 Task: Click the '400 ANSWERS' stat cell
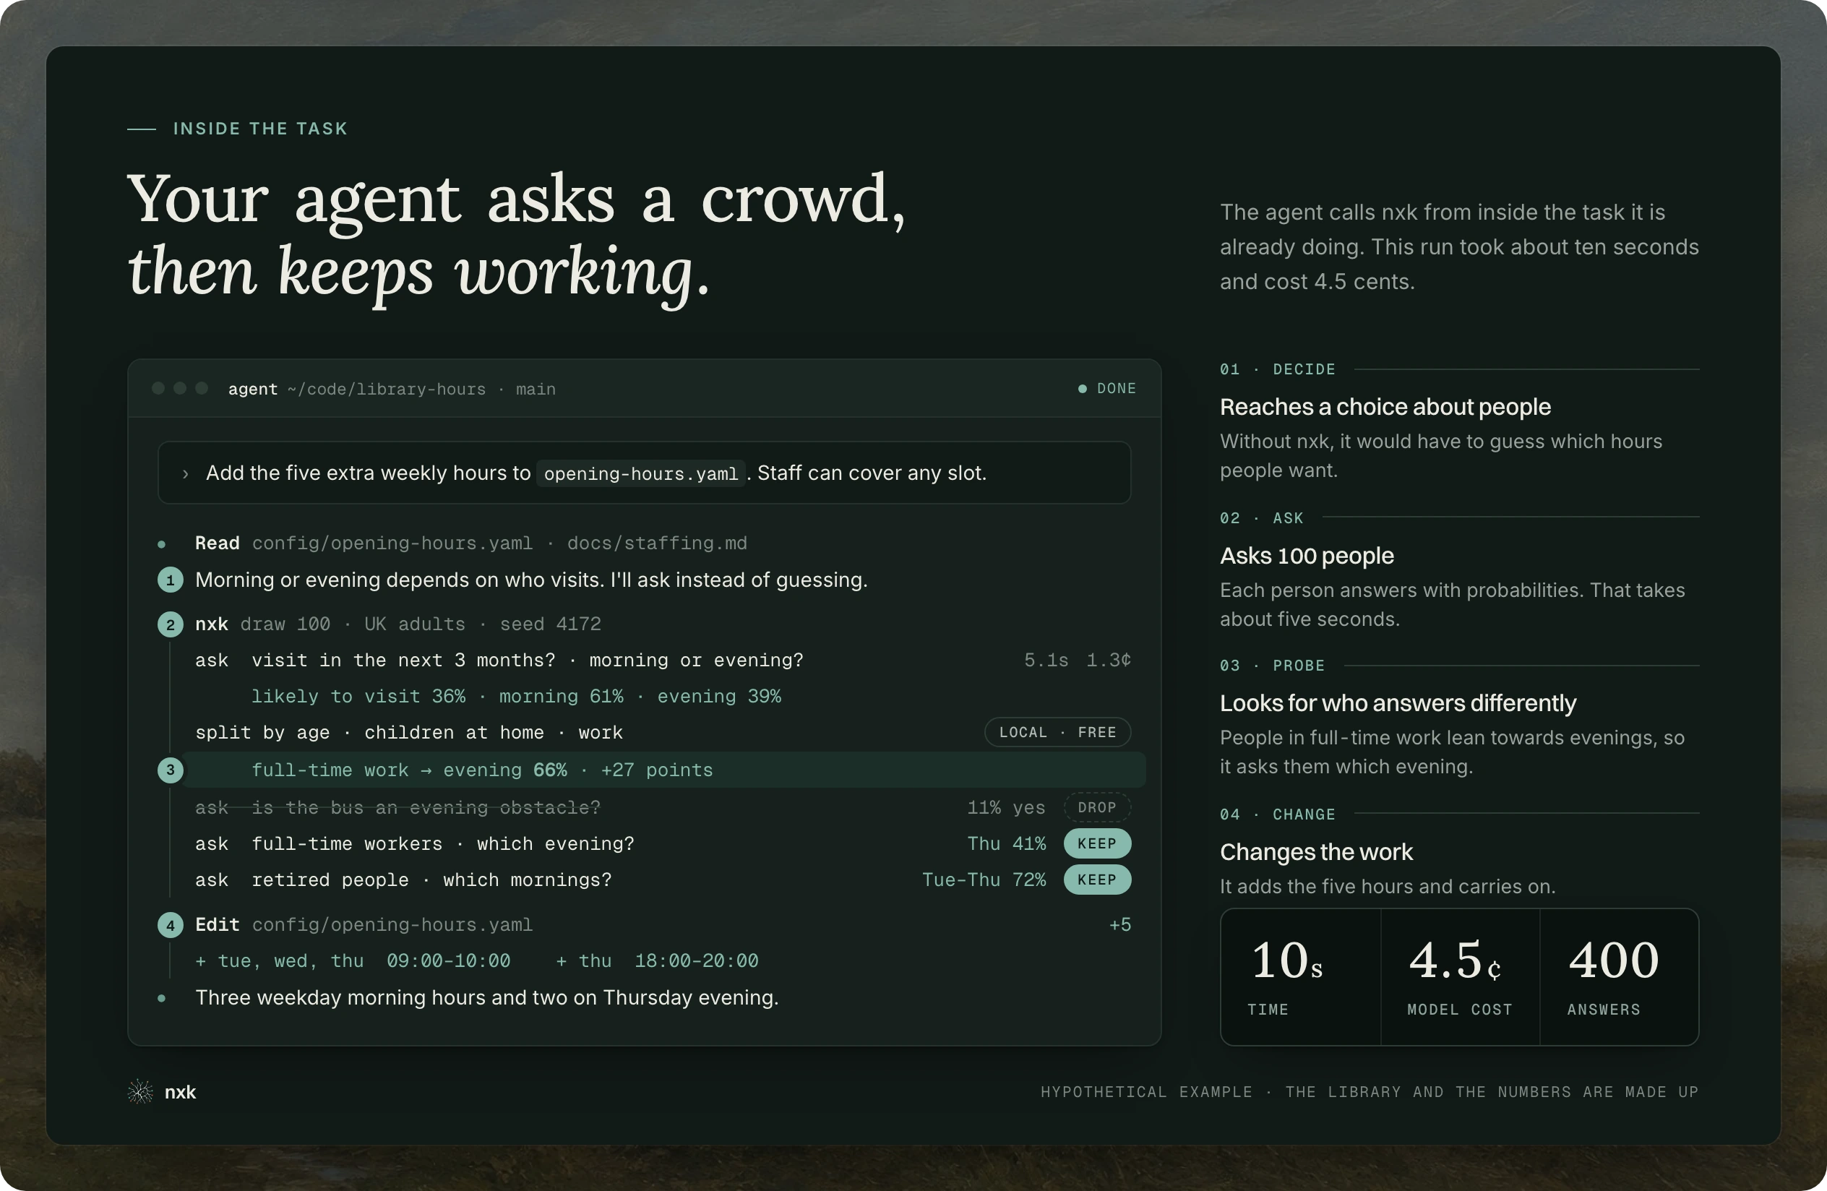tap(1619, 977)
